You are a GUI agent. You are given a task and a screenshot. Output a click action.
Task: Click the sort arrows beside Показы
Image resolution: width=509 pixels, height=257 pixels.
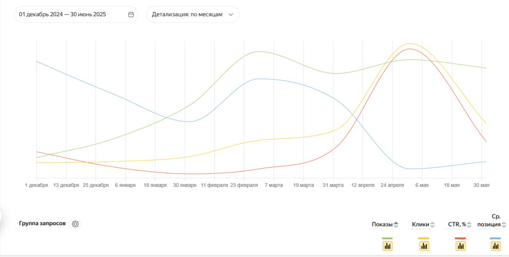[396, 224]
